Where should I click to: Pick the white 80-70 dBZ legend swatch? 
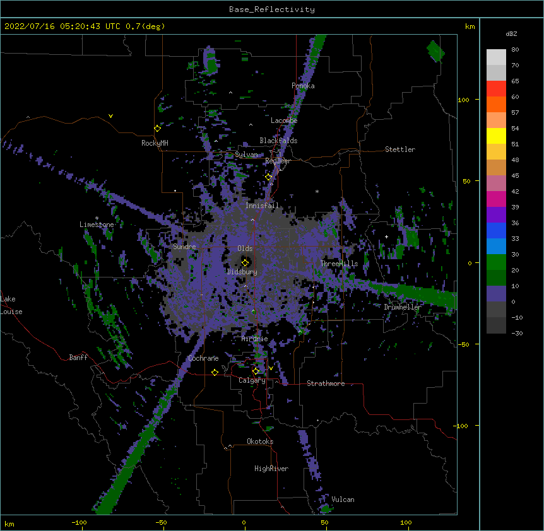click(496, 57)
